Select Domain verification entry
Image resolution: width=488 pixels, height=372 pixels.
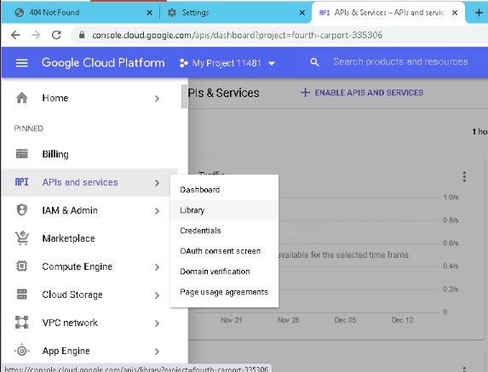224,272
